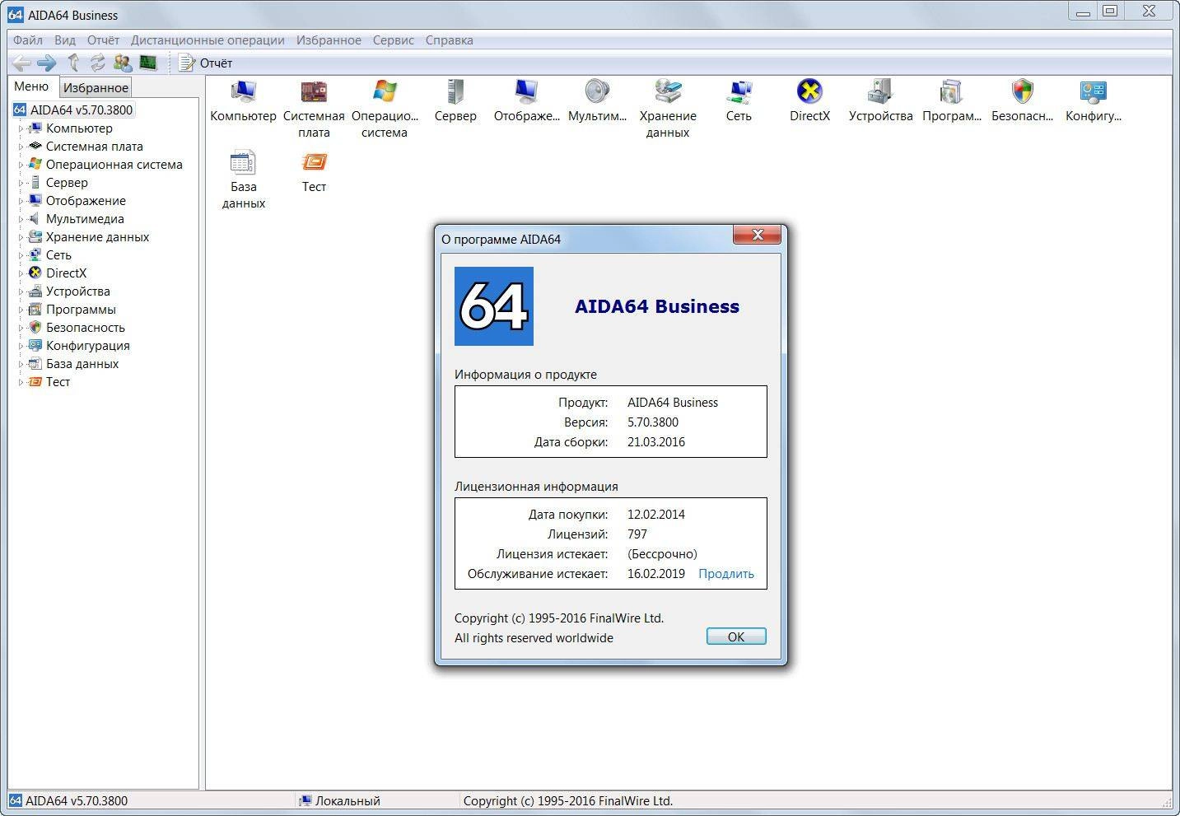Open the Дистанционные операции menu
The width and height of the screenshot is (1180, 816).
(208, 40)
